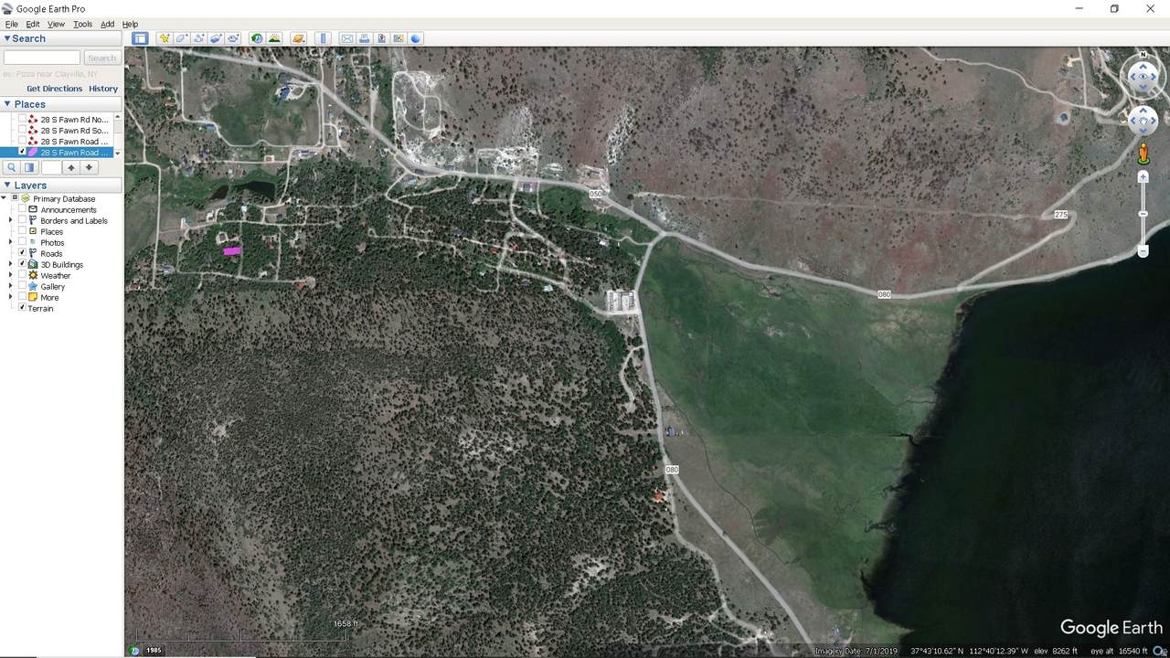Open the Help menu
Viewport: 1170px width, 658px height.
[x=130, y=24]
